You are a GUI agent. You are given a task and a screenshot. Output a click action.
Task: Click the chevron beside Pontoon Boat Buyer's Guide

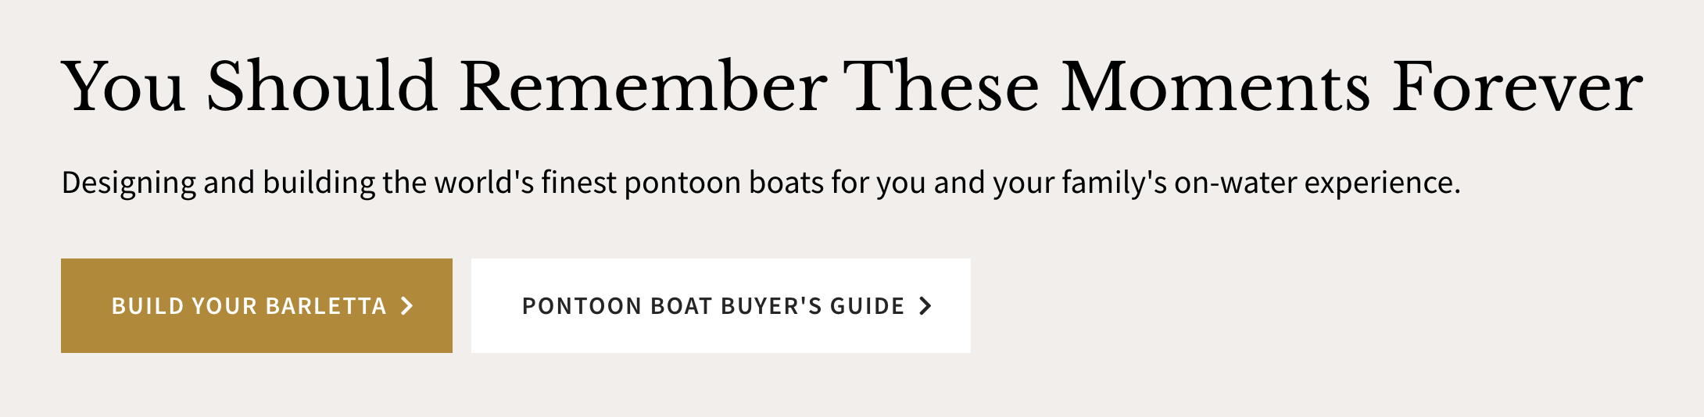point(925,306)
